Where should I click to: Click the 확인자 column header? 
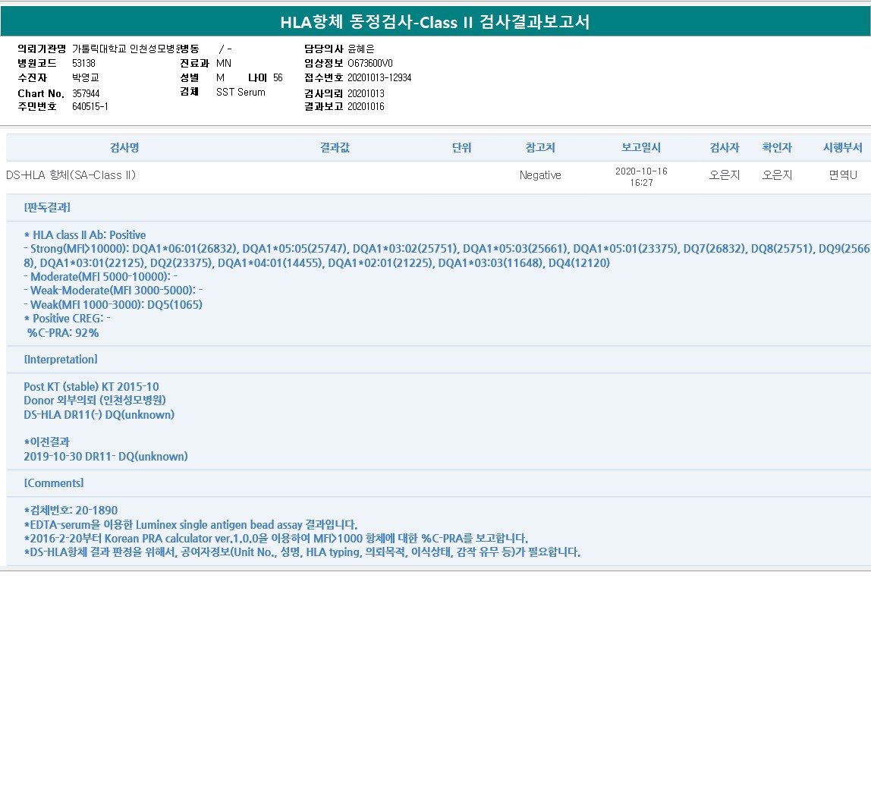[777, 147]
